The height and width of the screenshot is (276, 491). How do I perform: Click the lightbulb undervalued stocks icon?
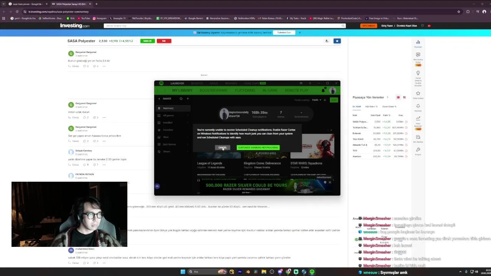coord(418,73)
